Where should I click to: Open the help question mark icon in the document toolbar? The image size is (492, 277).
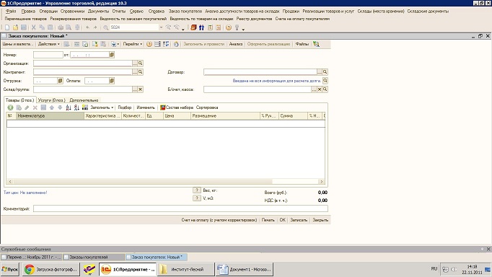(x=149, y=44)
